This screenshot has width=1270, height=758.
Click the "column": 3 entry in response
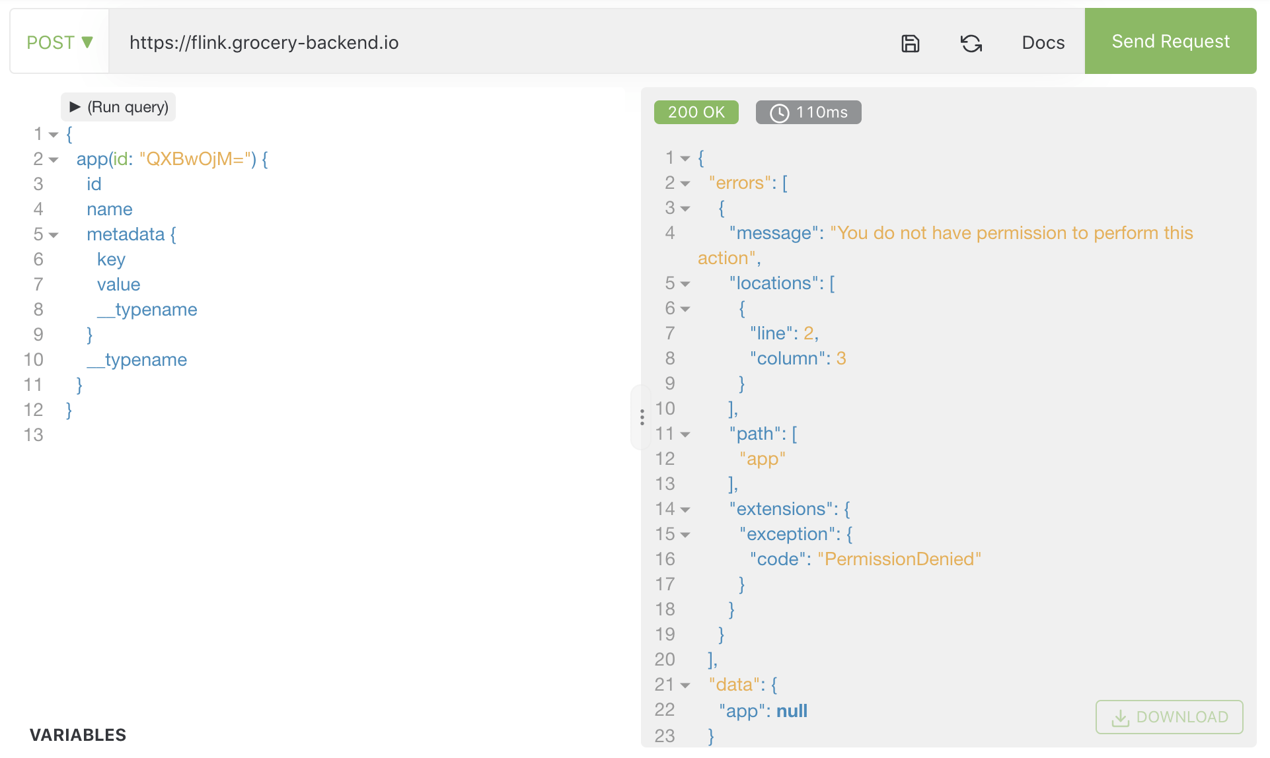[x=798, y=359]
